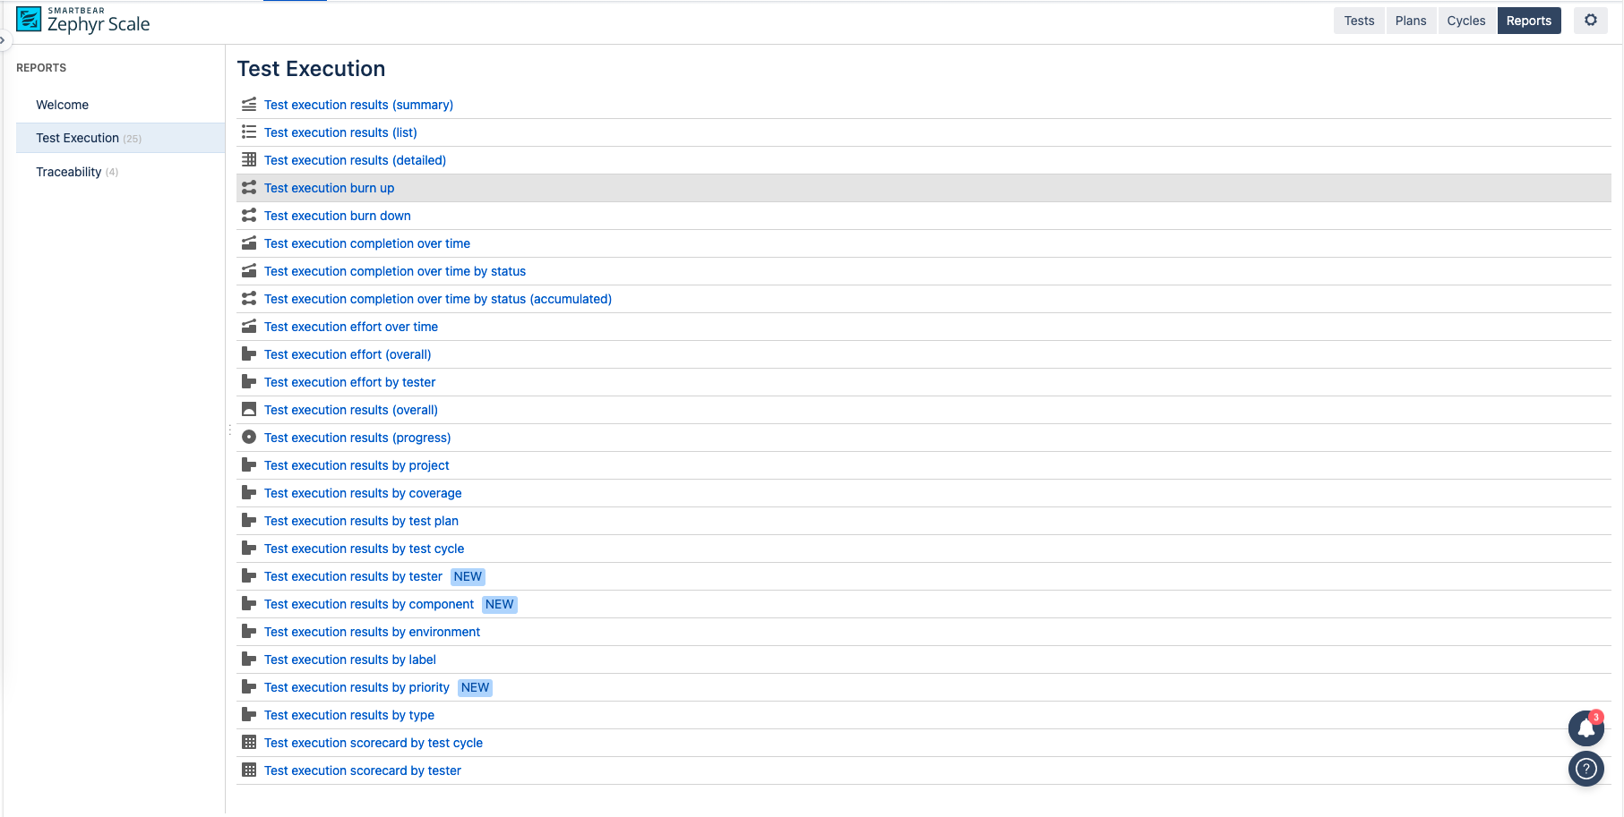The image size is (1624, 817).
Task: Select Welcome in the reports sidebar
Action: click(x=63, y=105)
